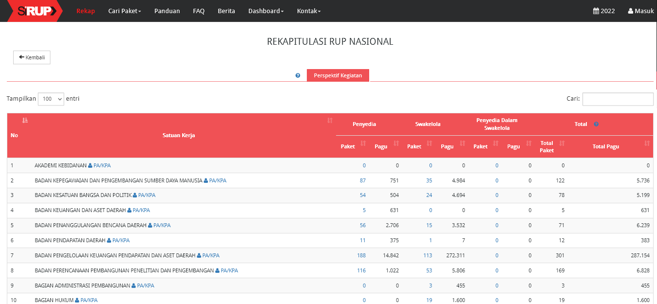Select the Perspektif Kegiatan tab

(338, 75)
